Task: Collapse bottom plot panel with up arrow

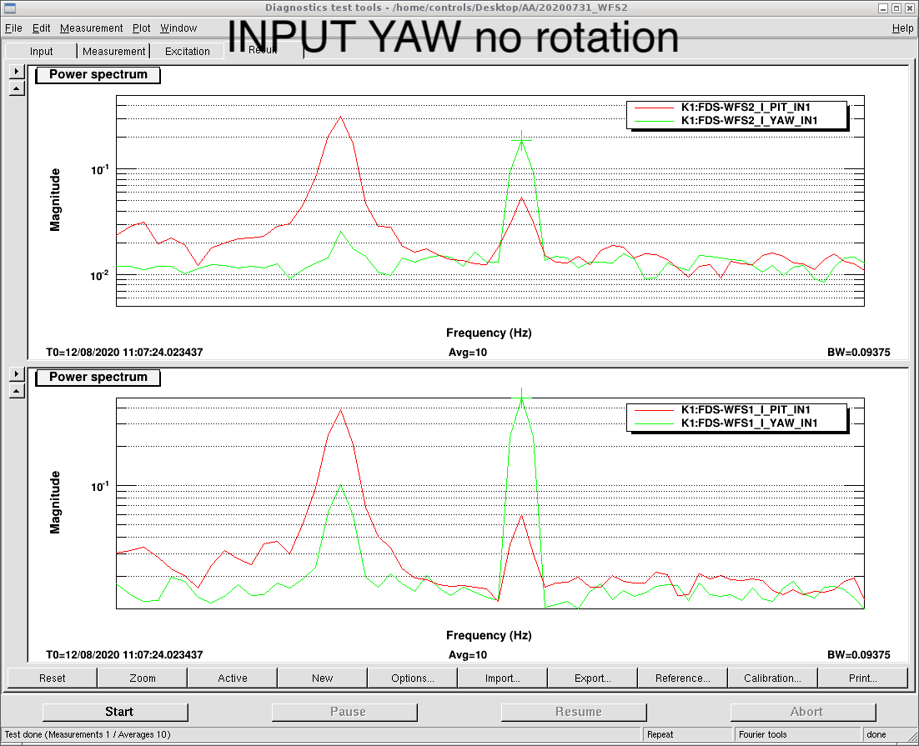Action: coord(17,391)
